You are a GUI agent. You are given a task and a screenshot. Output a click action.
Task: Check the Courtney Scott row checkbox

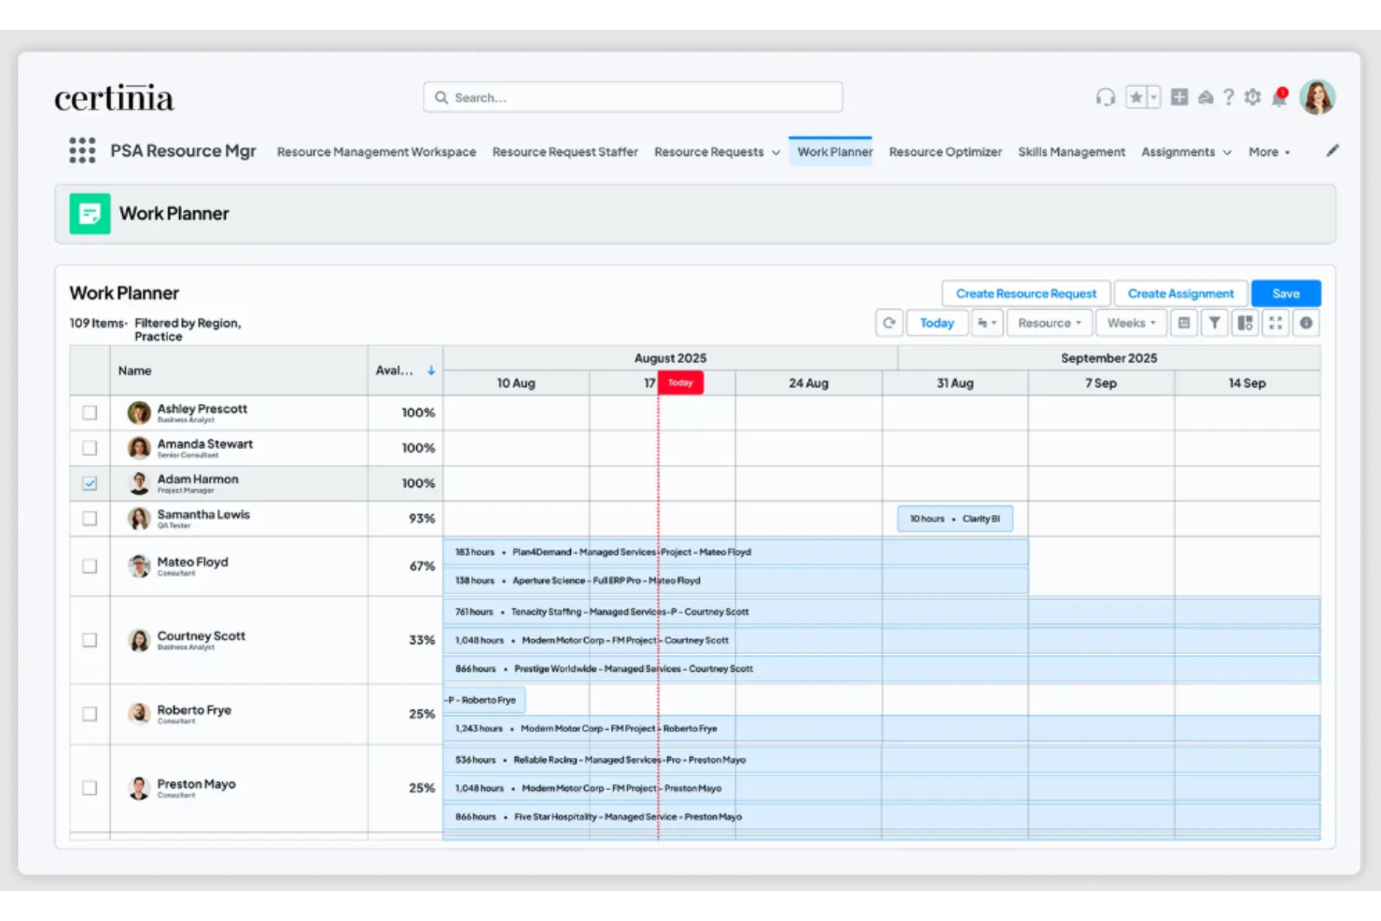pos(90,640)
